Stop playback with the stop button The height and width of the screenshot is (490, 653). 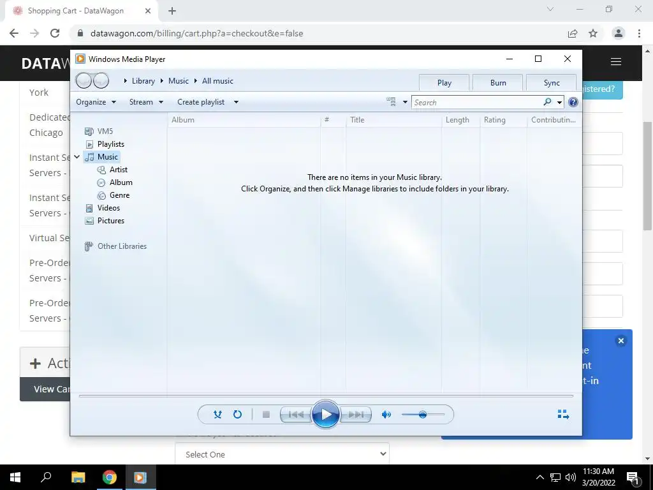tap(266, 414)
